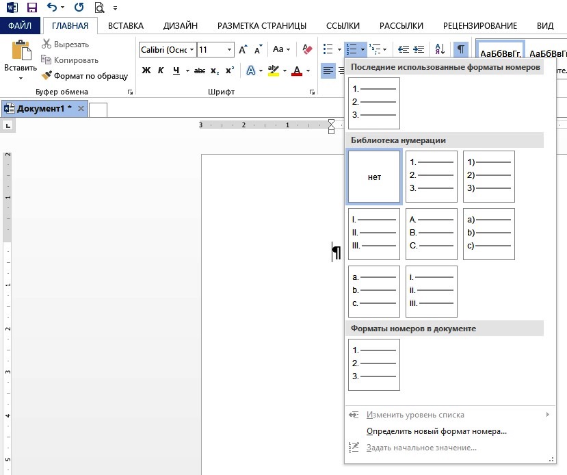Open text effects (outlined A) icon
Screen dimensions: 567x475
250,70
